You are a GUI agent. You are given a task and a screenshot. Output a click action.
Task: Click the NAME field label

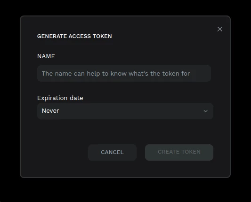(46, 56)
